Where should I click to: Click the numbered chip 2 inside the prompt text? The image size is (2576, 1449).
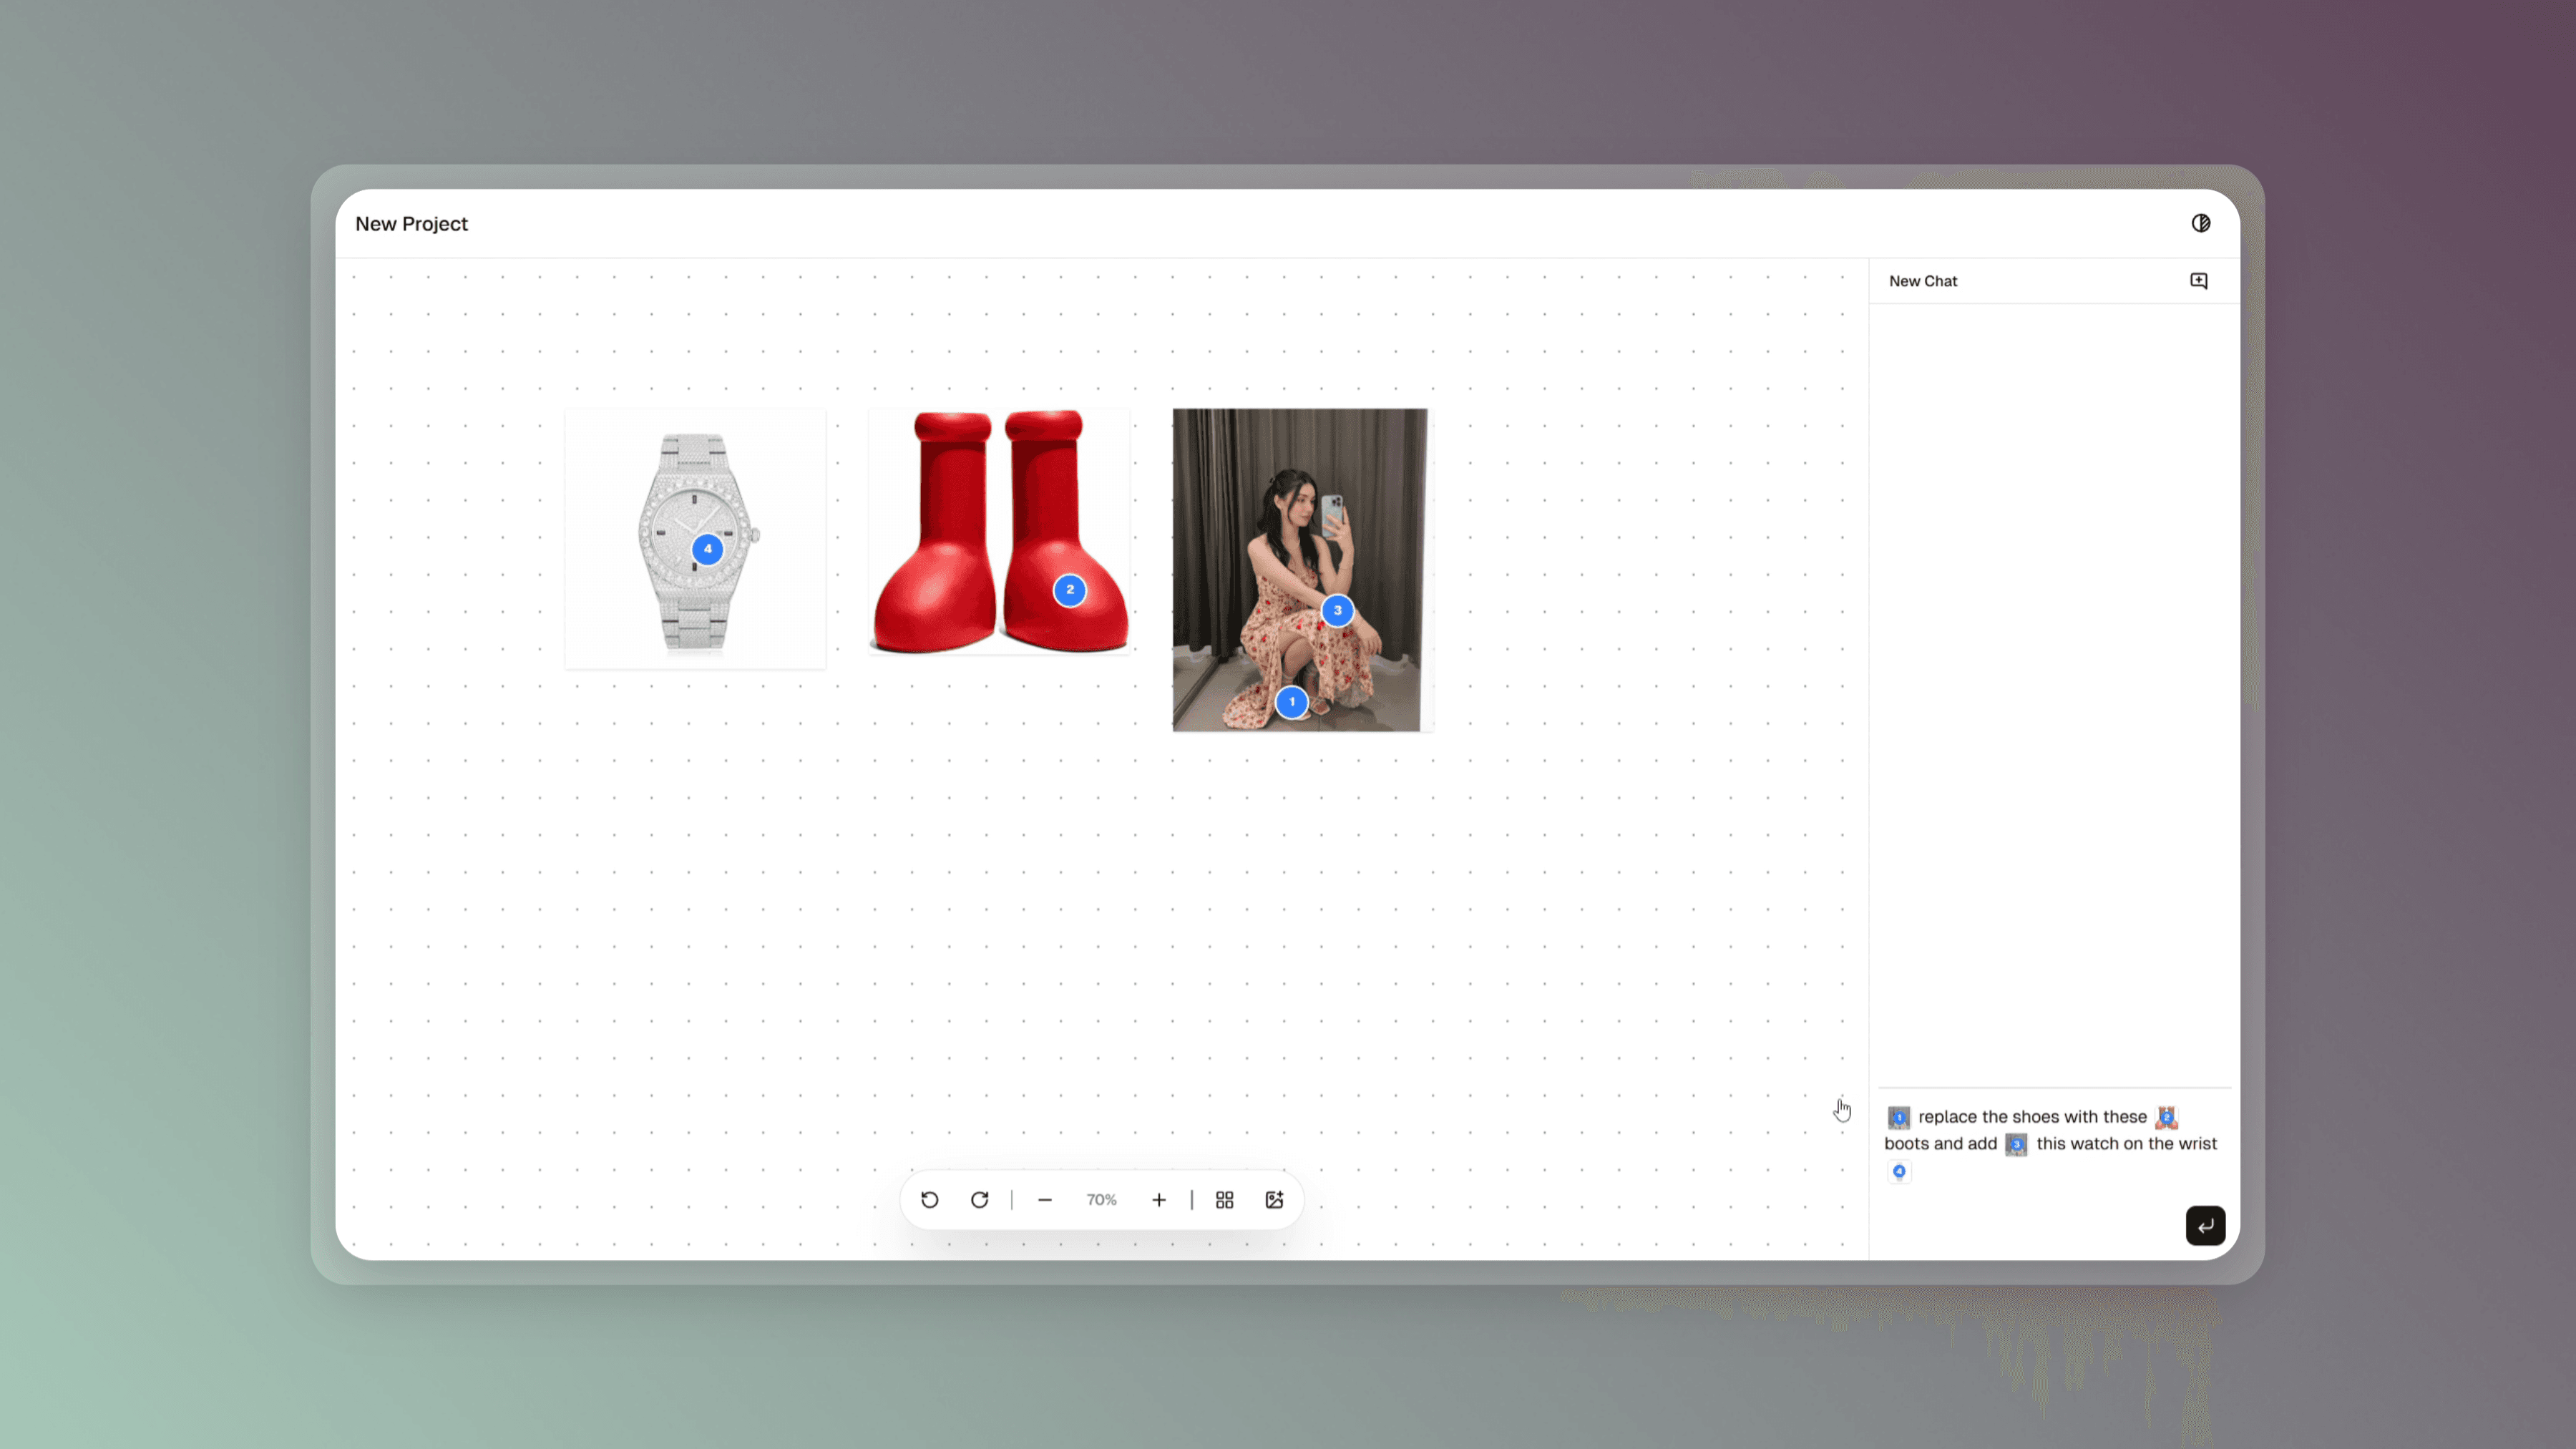coord(2165,1117)
